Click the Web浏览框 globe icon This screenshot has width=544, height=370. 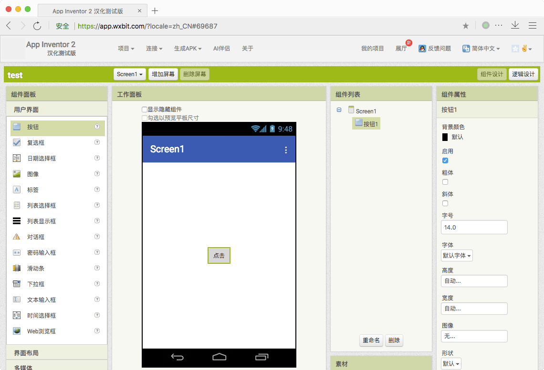click(x=17, y=331)
